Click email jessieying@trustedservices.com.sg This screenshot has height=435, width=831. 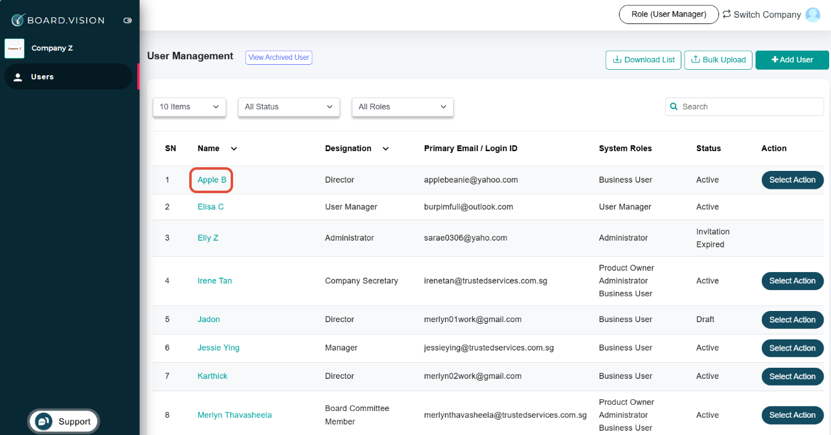pos(488,348)
